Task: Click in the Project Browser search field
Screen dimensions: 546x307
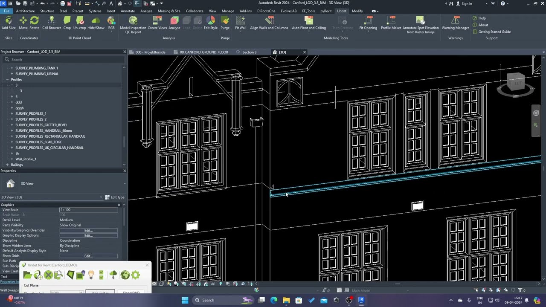Action: 63,60
